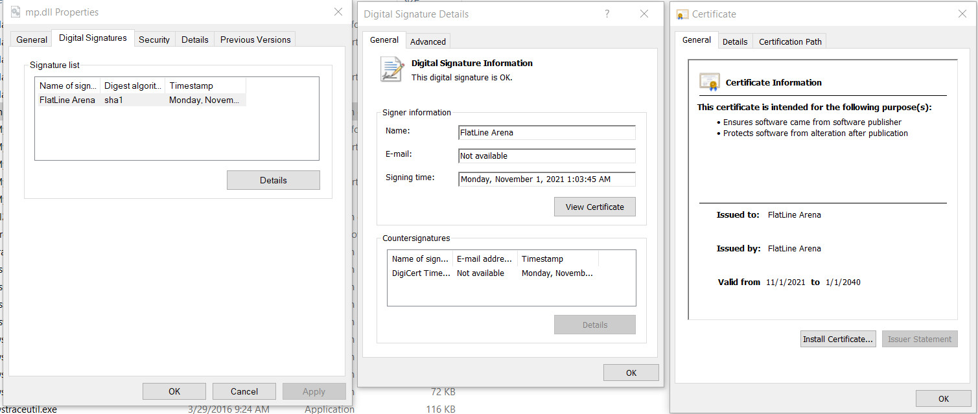
Task: Click the Certificate Information ribbon icon
Action: point(710,82)
